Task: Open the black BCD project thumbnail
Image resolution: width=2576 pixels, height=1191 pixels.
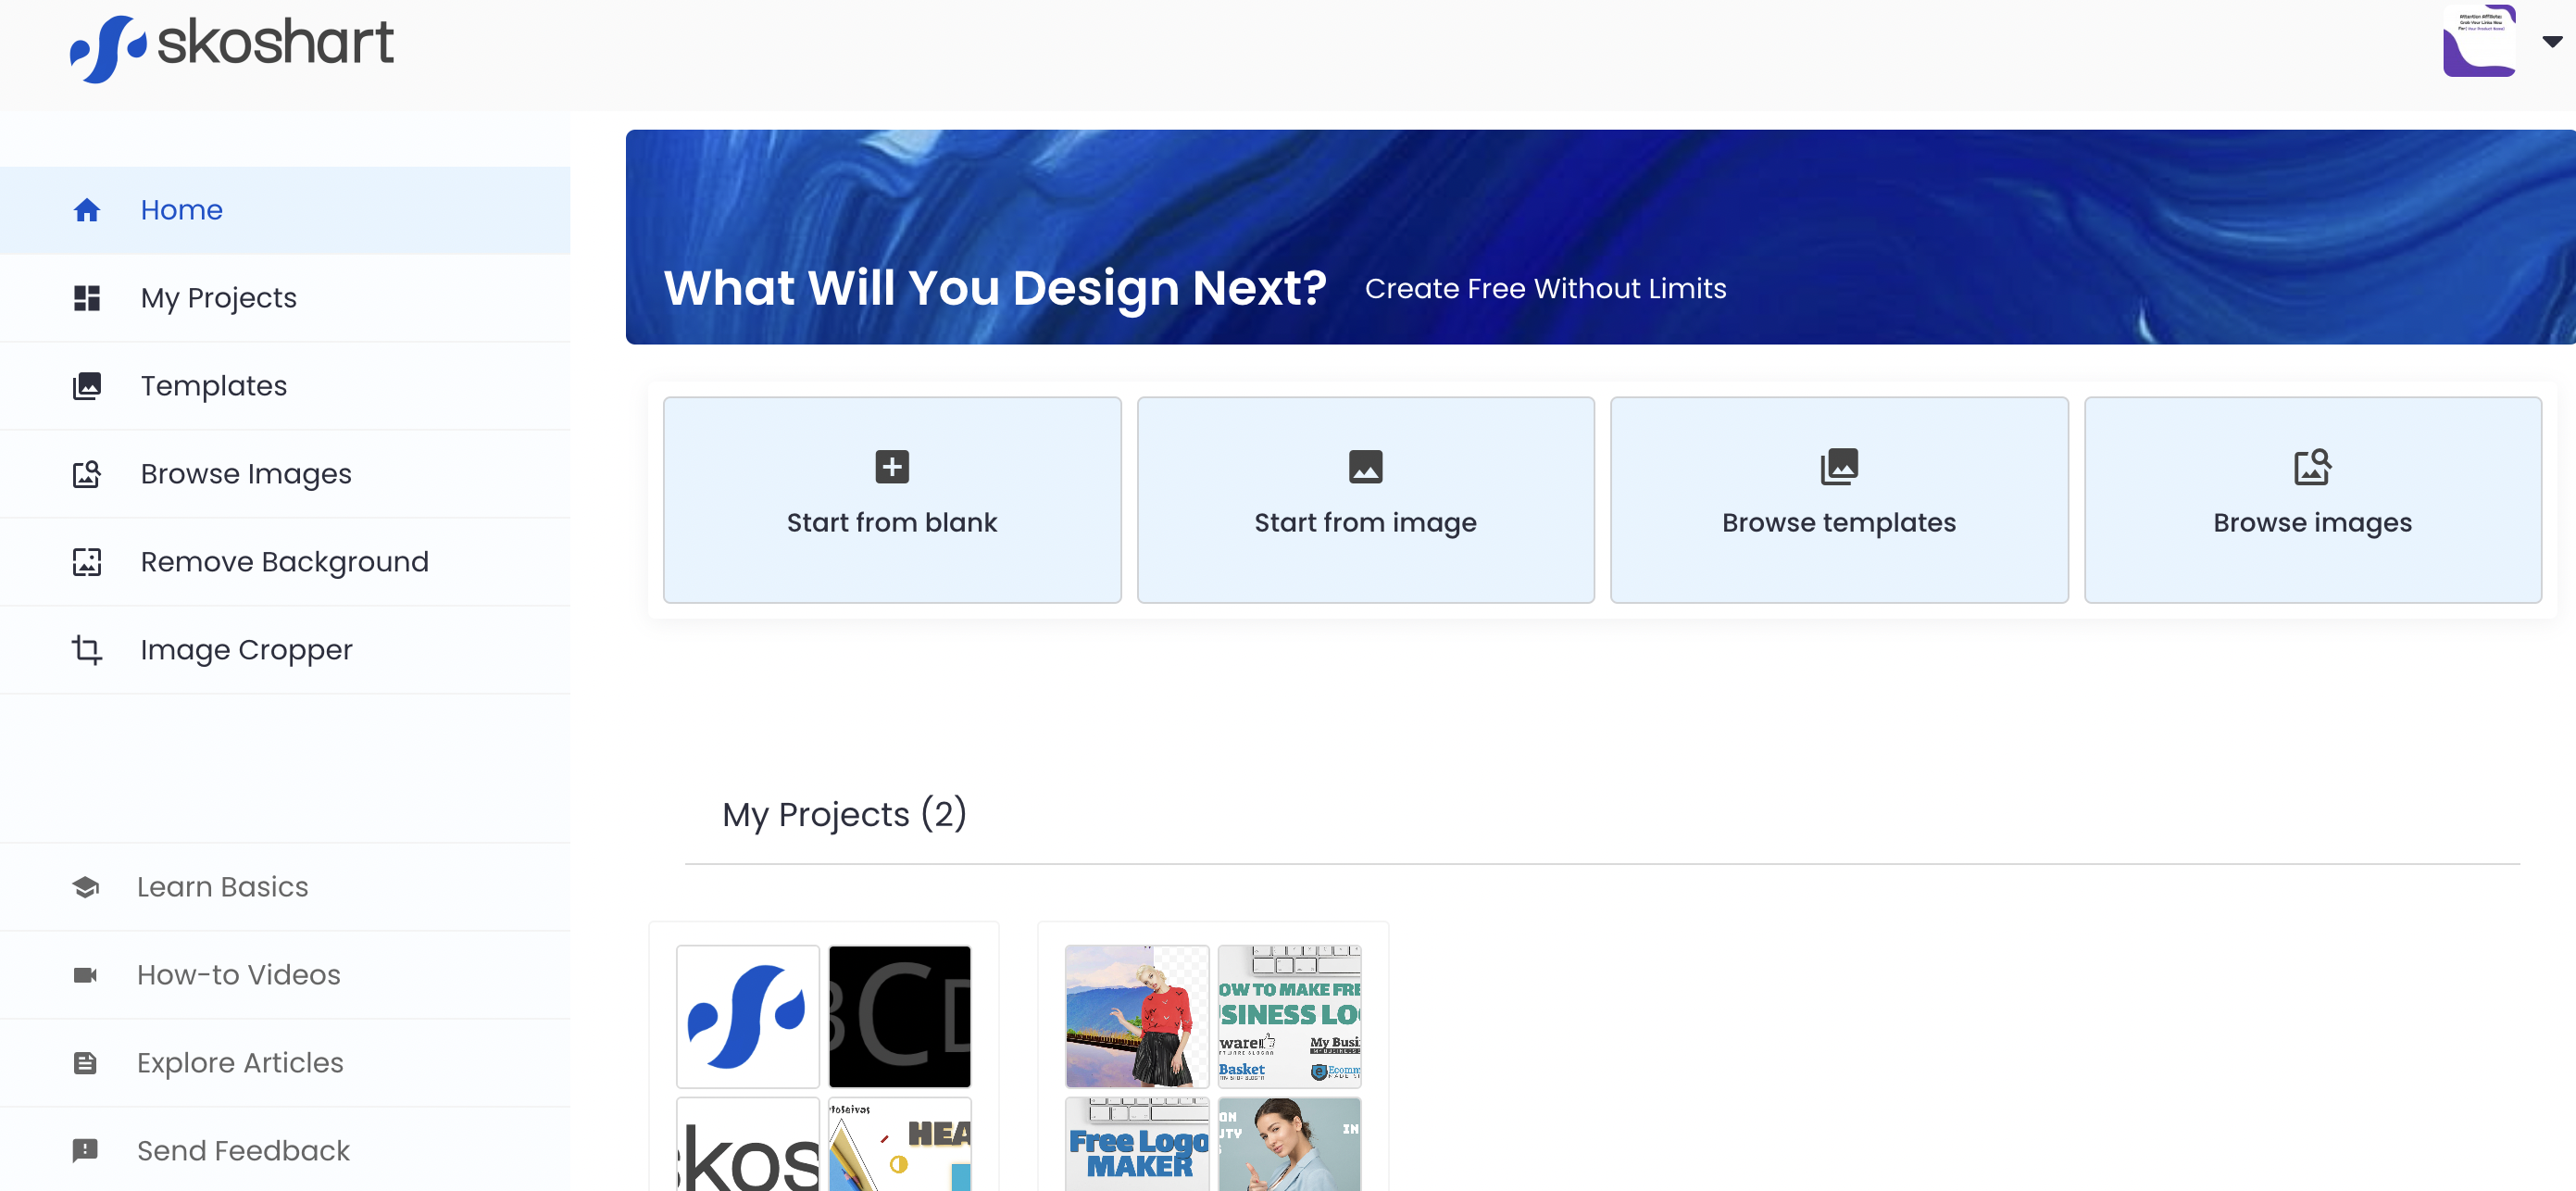Action: pyautogui.click(x=900, y=1017)
